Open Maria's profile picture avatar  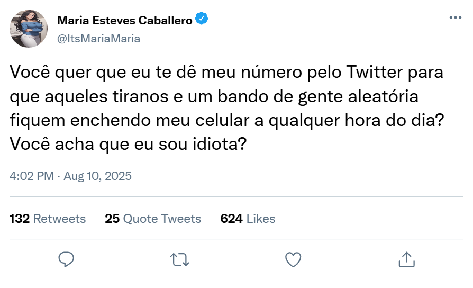tap(29, 29)
